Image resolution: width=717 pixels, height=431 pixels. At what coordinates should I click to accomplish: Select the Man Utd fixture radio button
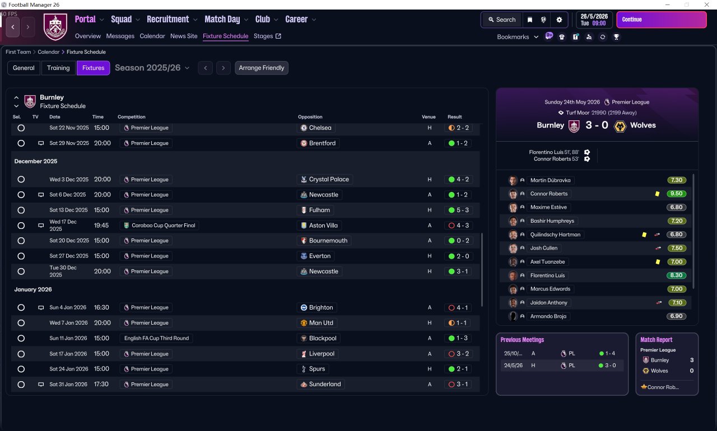point(21,323)
